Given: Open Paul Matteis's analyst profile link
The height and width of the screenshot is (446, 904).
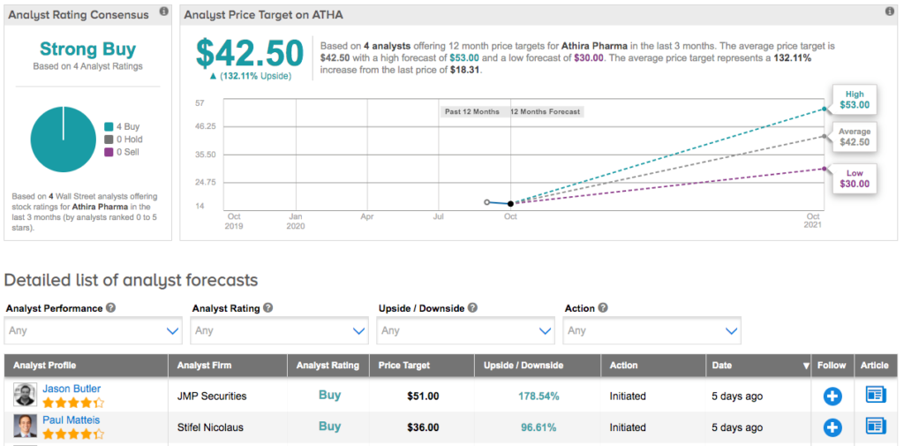Looking at the screenshot, I should tap(72, 420).
